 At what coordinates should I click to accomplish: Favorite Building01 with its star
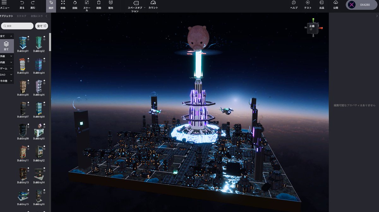[x=28, y=37]
